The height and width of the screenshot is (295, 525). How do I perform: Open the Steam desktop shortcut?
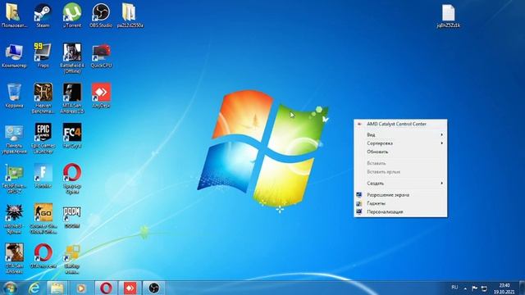coord(43,16)
